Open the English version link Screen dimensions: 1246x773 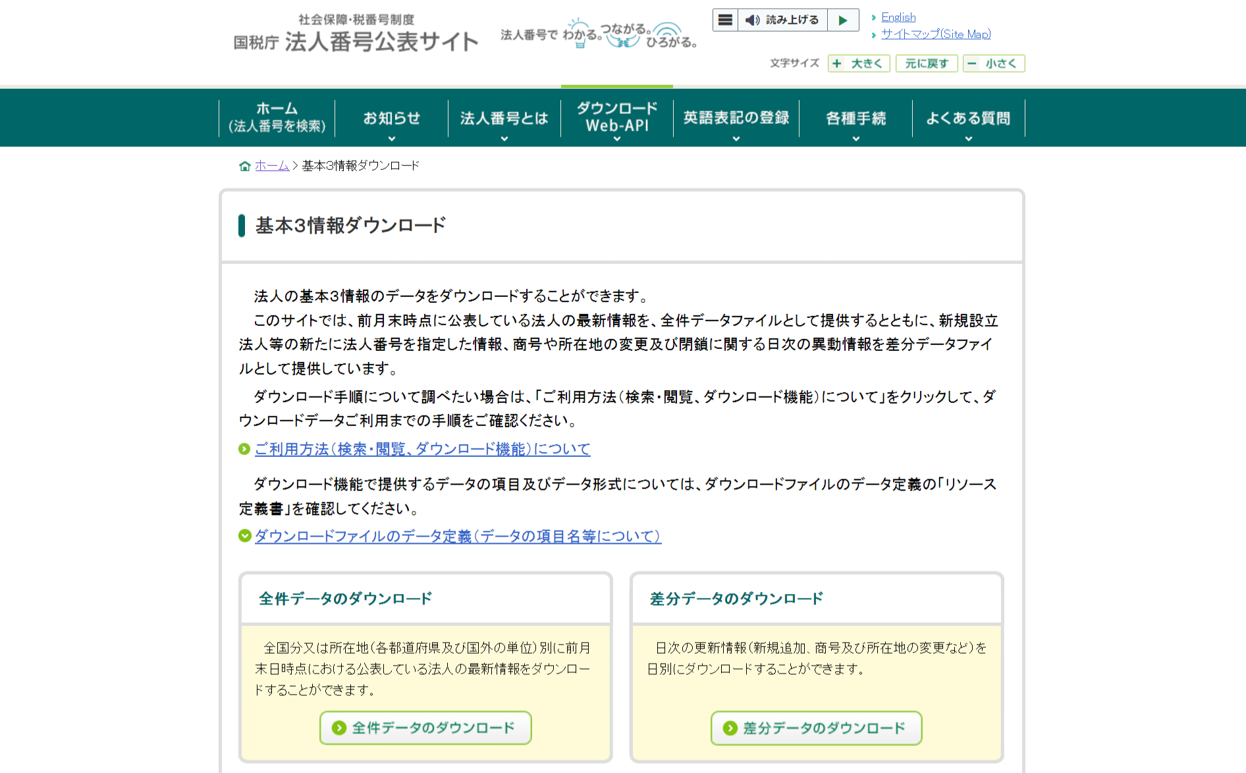click(x=898, y=17)
